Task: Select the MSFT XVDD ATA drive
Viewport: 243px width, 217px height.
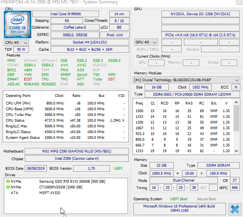Action: [66, 193]
